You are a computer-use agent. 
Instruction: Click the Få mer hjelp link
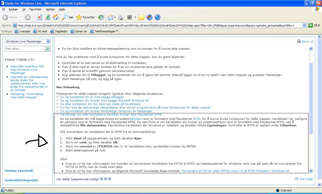point(304,179)
